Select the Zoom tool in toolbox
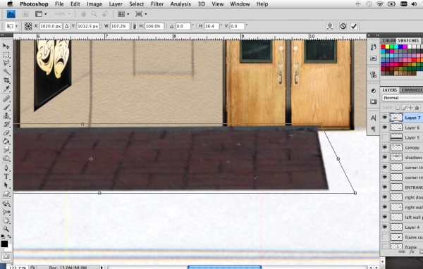This screenshot has height=269, width=423. (x=6, y=229)
